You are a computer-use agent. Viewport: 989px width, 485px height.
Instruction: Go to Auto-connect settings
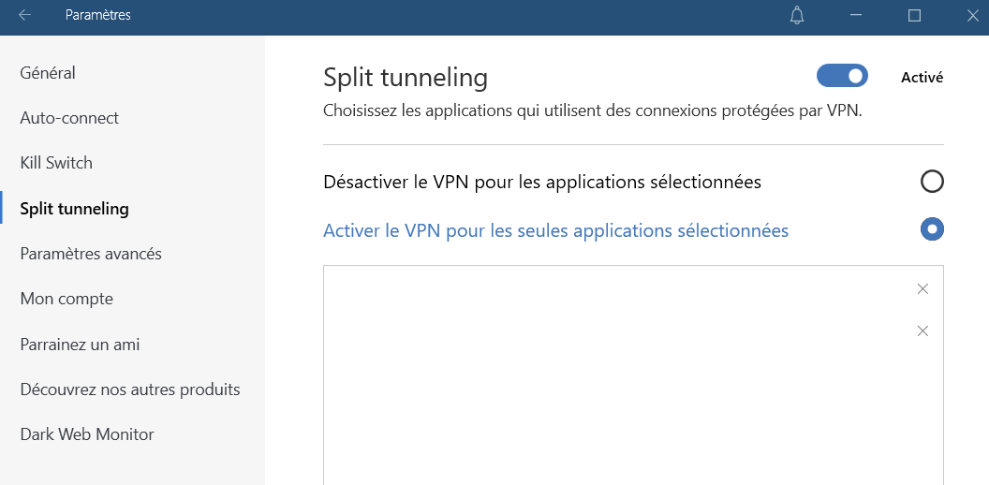coord(69,118)
